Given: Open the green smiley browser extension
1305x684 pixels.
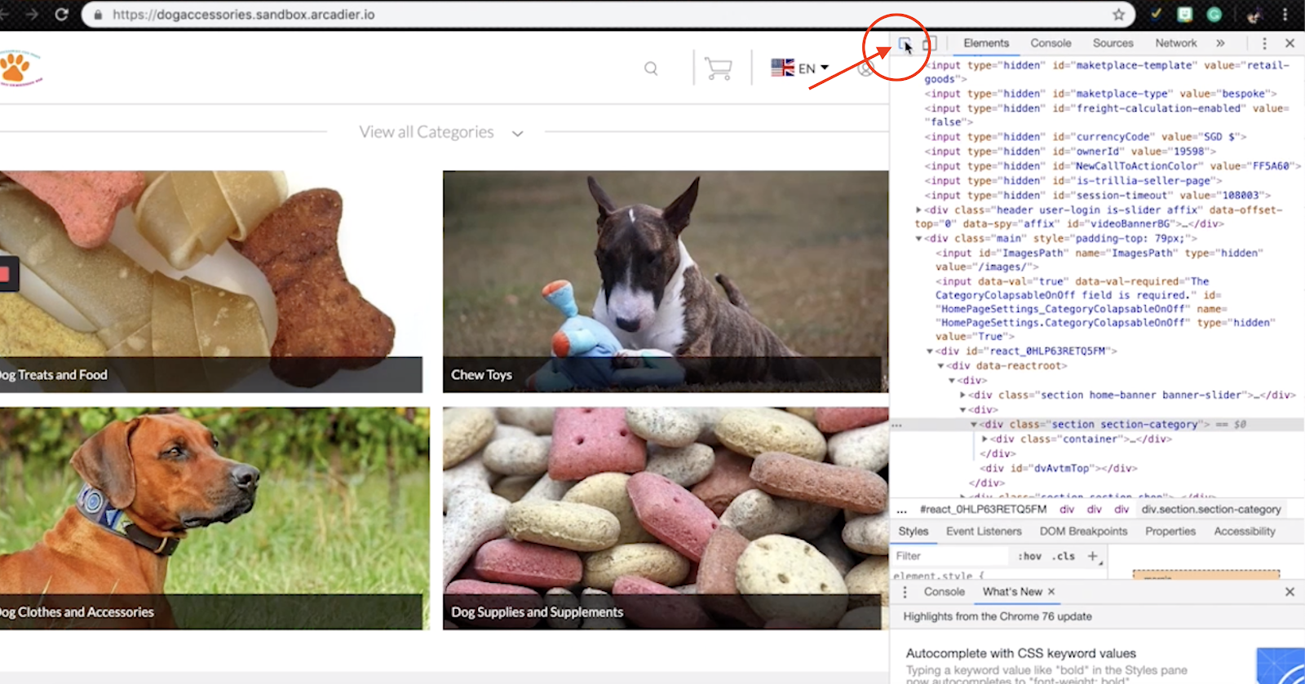Looking at the screenshot, I should pos(1185,14).
